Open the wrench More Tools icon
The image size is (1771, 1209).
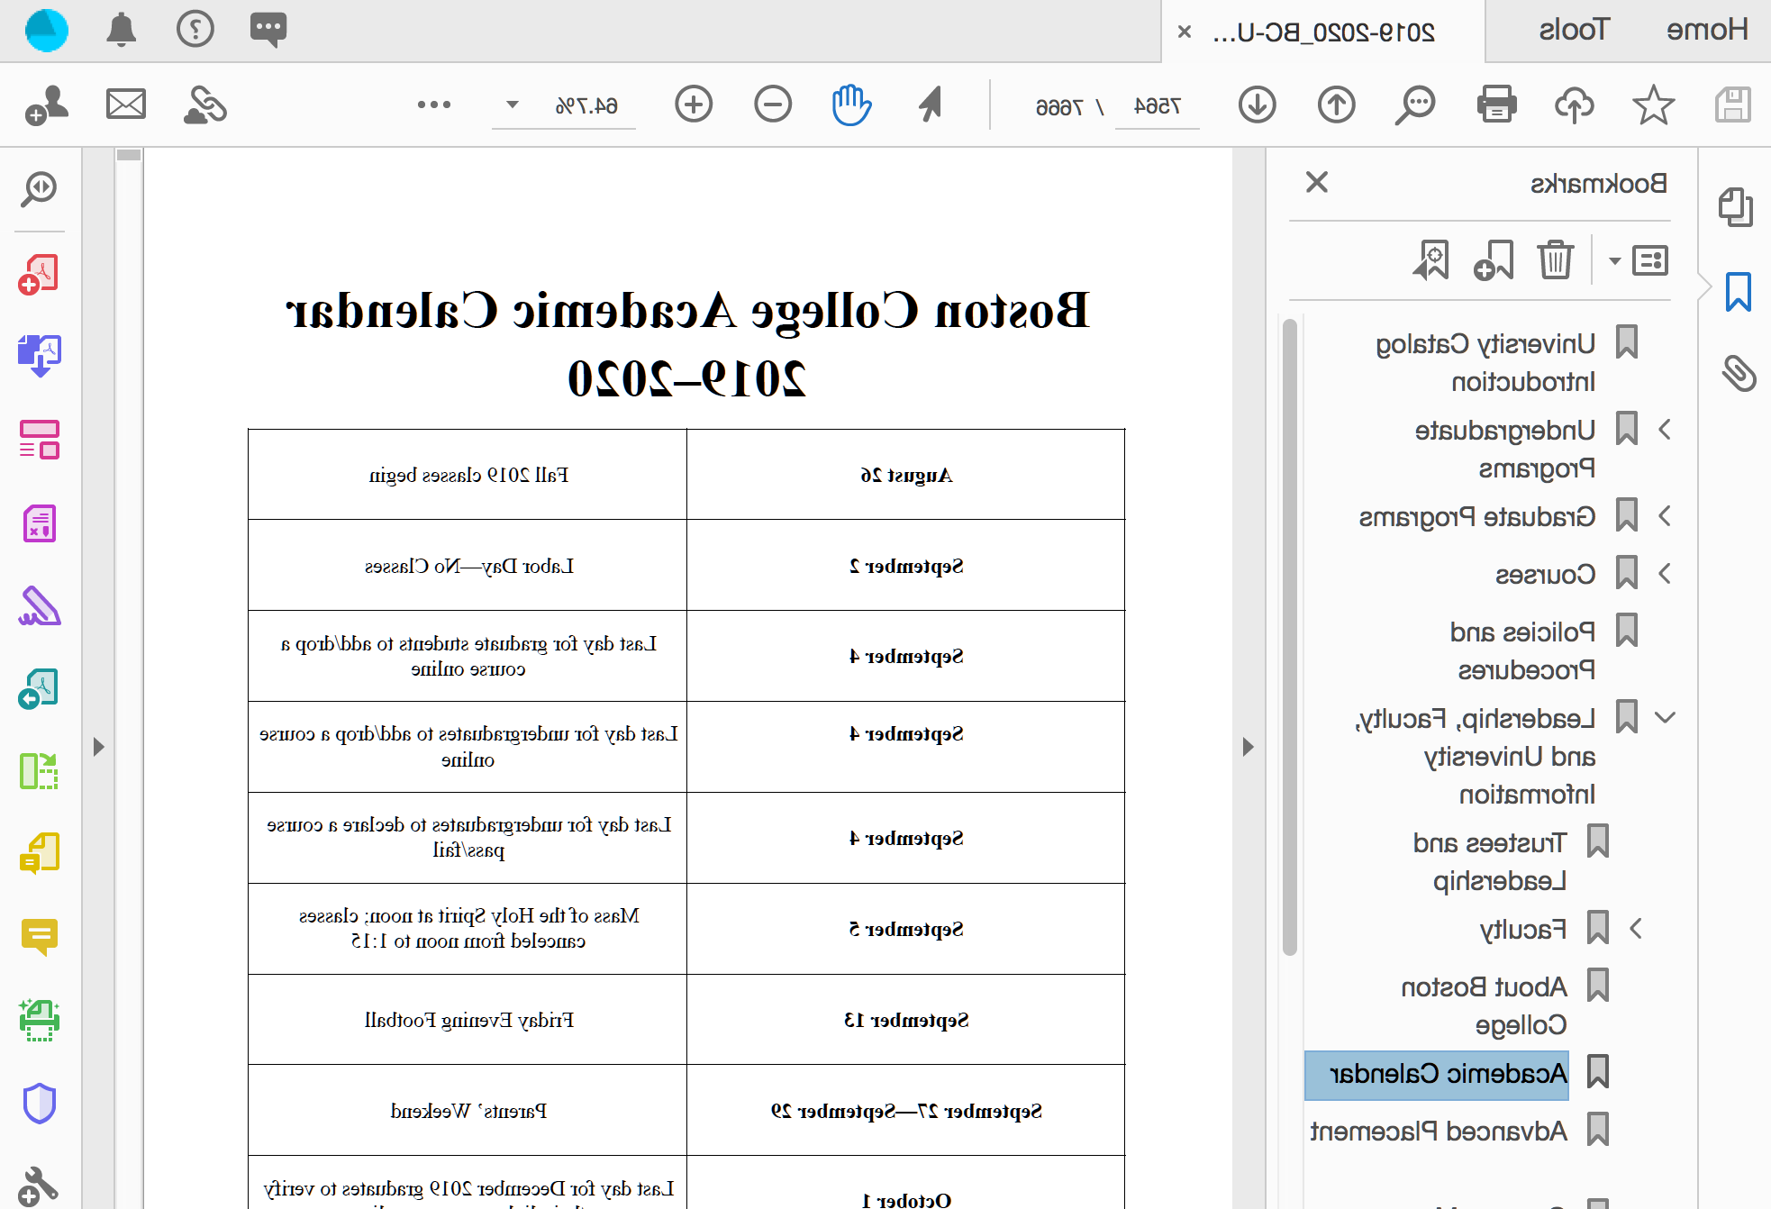pos(39,1186)
